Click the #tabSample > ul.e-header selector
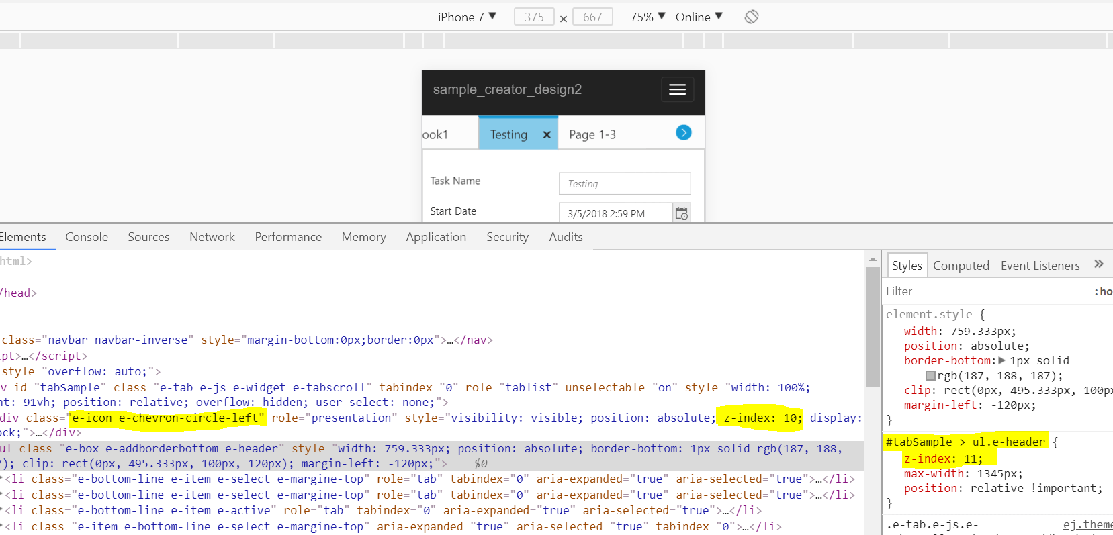Image resolution: width=1113 pixels, height=535 pixels. 966,442
